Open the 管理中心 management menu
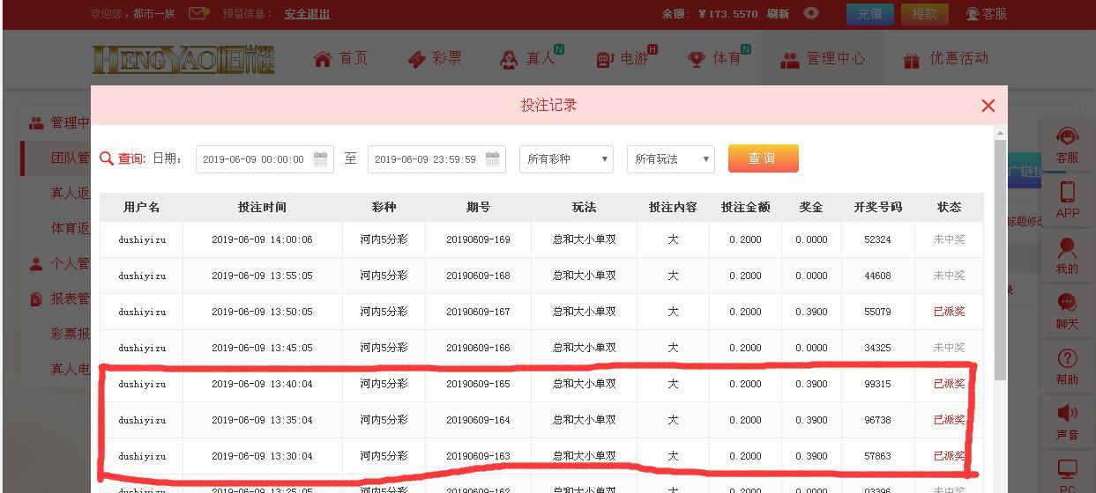 coord(823,59)
